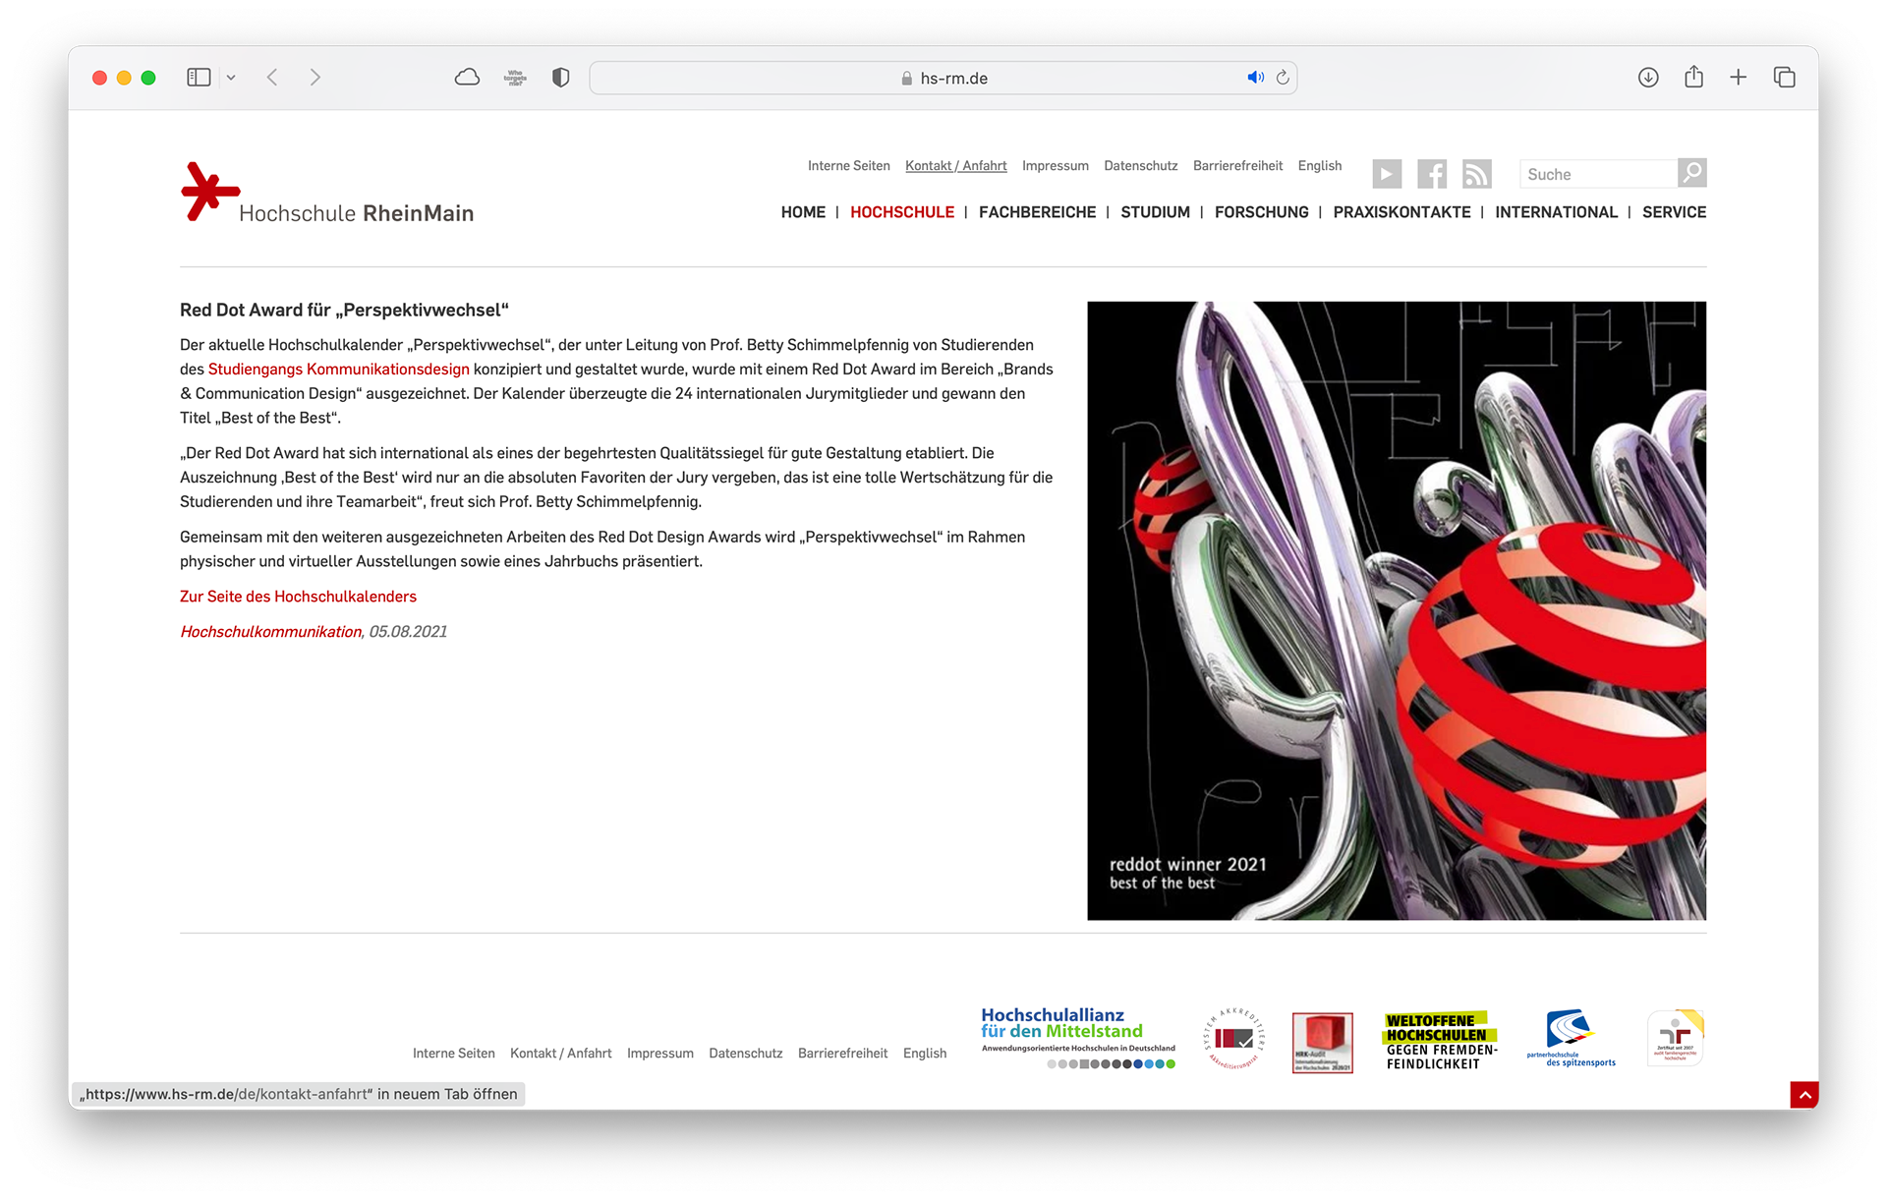Select SERVICE in the main menu
This screenshot has height=1200, width=1887.
tap(1674, 212)
